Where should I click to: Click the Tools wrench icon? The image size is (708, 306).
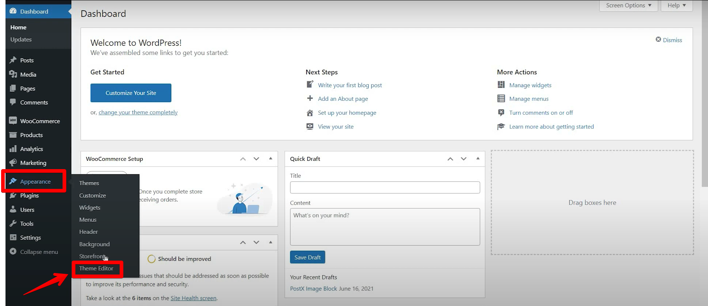tap(13, 223)
